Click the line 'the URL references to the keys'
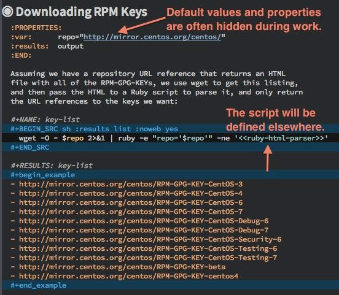Screen dimensions: 339x295 click(94, 101)
